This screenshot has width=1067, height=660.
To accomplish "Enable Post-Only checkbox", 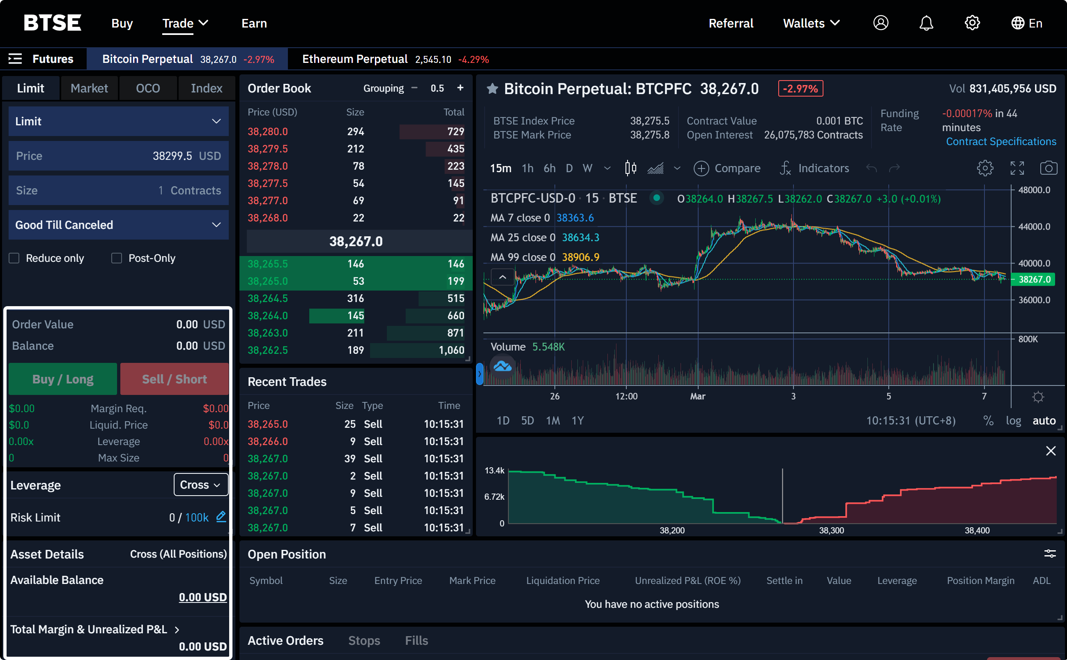I will click(117, 258).
